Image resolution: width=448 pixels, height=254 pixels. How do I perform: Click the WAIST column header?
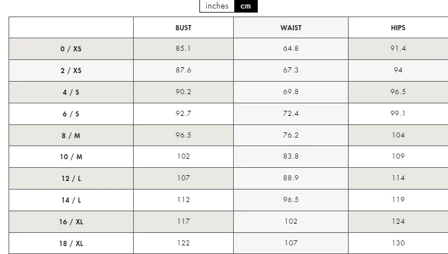point(291,27)
